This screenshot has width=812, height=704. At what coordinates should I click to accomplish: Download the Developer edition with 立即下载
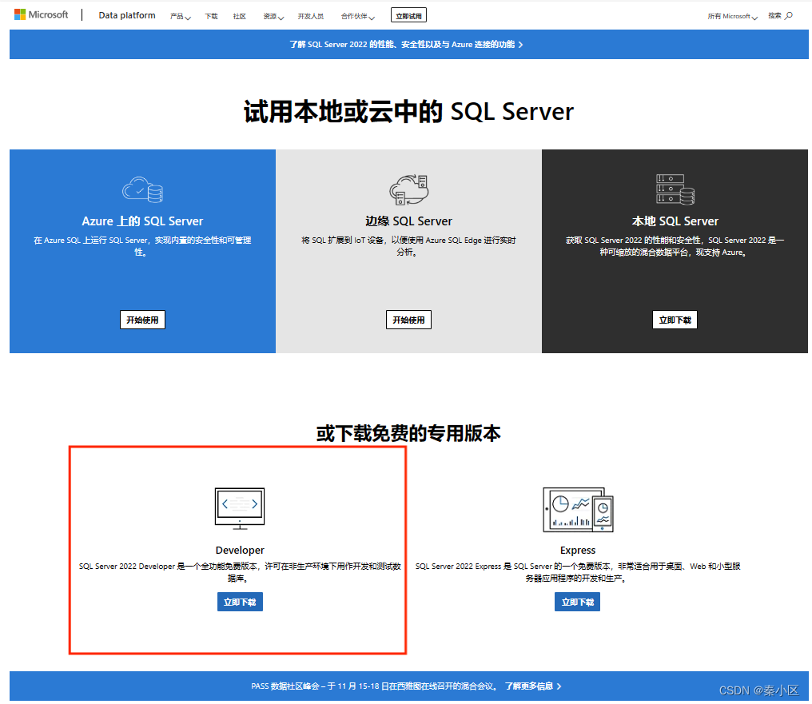(x=240, y=602)
